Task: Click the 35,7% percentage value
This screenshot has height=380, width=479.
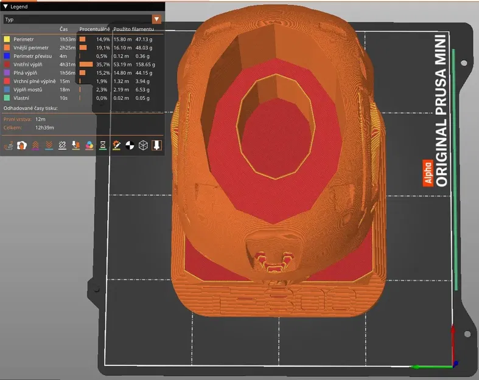Action: click(103, 64)
